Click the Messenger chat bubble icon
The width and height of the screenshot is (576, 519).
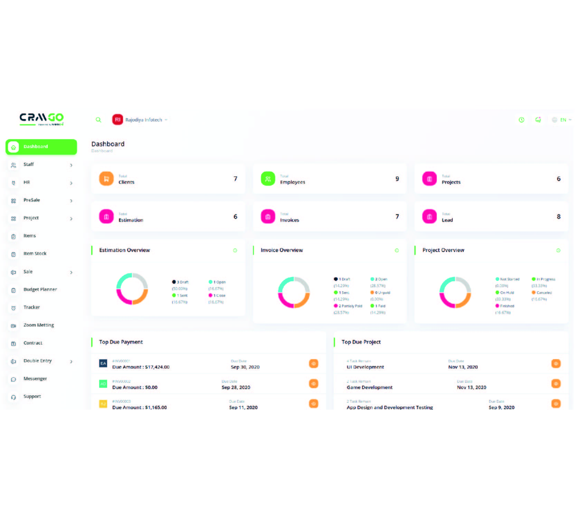coord(13,380)
